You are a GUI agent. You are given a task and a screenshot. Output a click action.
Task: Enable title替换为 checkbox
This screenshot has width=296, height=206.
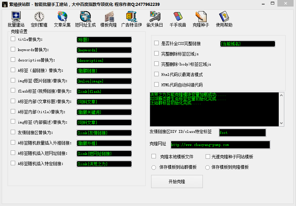(13, 39)
